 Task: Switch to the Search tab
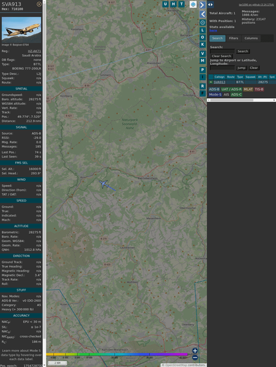point(218,38)
